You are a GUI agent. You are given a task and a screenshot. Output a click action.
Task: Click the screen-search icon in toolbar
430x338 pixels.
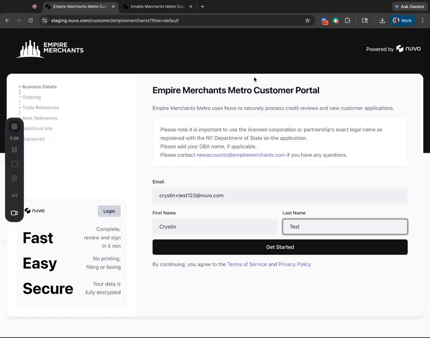click(x=365, y=21)
